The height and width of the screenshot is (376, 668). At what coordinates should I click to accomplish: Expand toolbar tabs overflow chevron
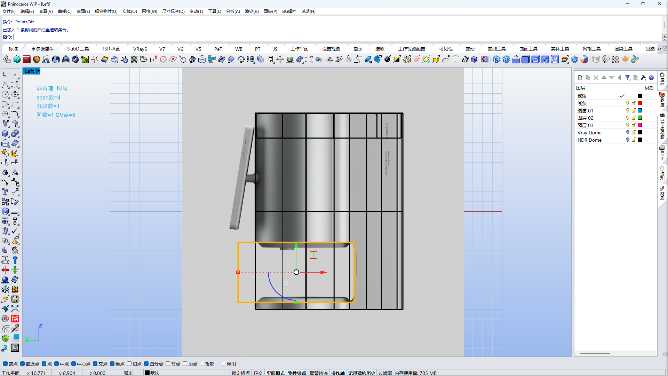(x=659, y=49)
